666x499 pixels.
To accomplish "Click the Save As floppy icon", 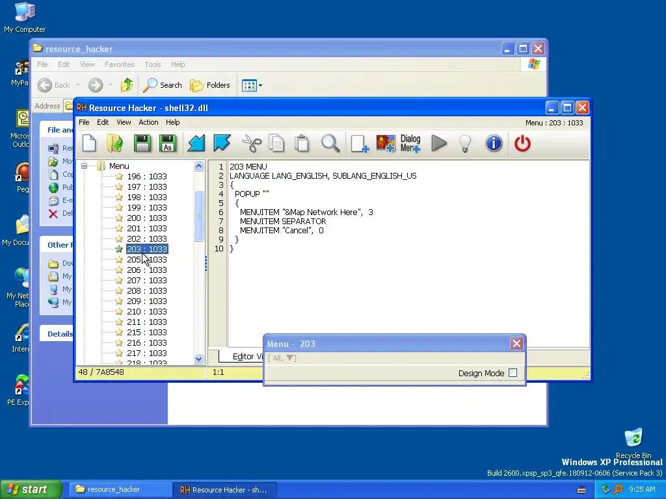I will [x=168, y=144].
